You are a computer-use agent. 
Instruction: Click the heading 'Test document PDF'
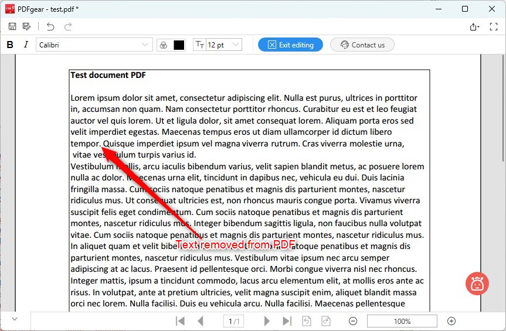click(108, 75)
